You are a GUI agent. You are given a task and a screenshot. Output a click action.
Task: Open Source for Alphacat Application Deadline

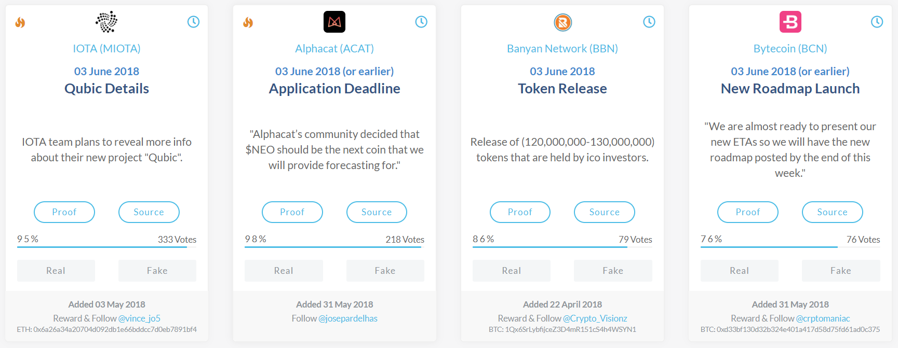pos(377,212)
